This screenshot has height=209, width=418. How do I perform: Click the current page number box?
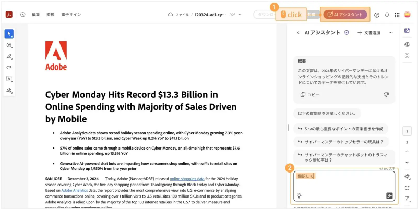[x=407, y=131]
